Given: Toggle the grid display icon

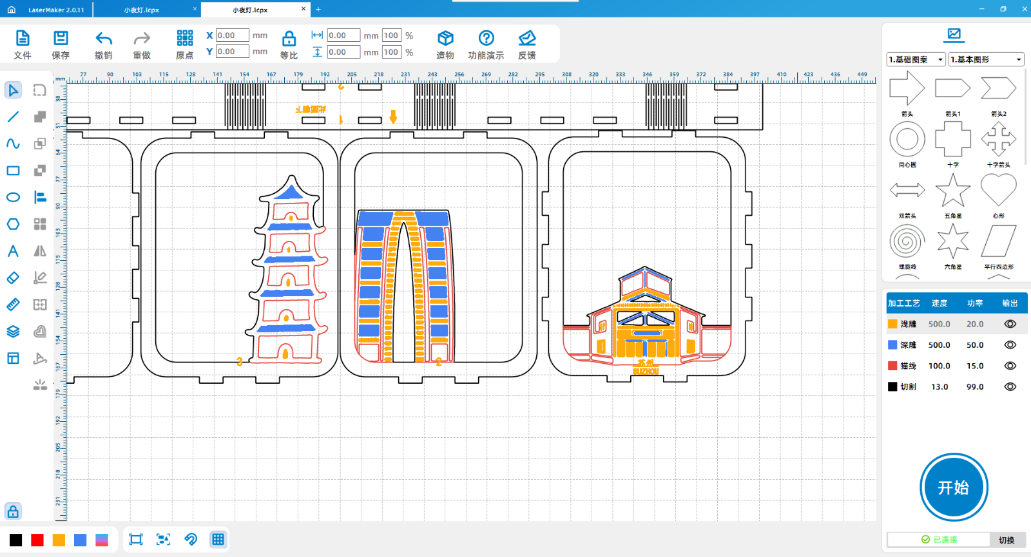Looking at the screenshot, I should pos(218,540).
